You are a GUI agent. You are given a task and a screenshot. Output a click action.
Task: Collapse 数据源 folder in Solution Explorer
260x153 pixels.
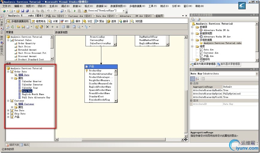pos(192,27)
